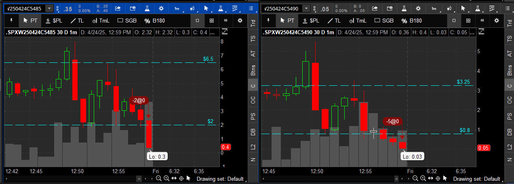Open candle chart style menu in C5490 chart
Screen dimensions: 514x184
pos(449,8)
